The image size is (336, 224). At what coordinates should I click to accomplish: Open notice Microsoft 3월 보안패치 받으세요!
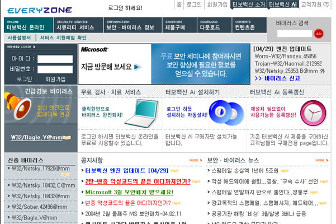point(129,192)
